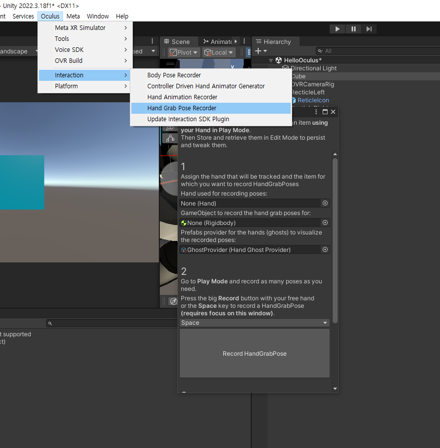Choose Hand Animation Recorder

211,97
